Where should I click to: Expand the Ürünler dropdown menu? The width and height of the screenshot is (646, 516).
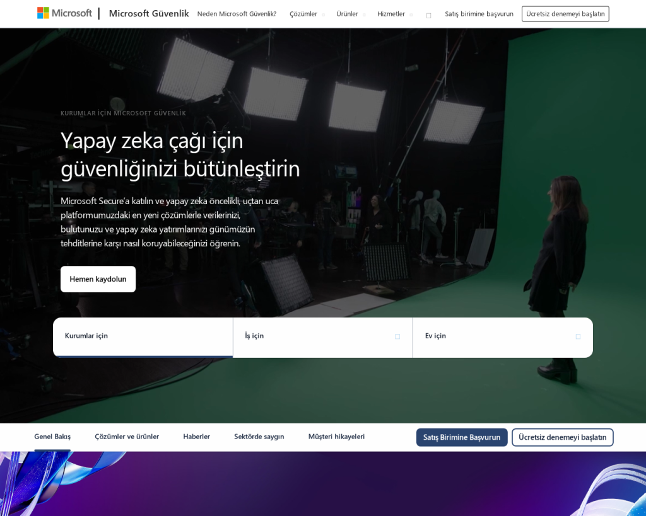tap(351, 14)
